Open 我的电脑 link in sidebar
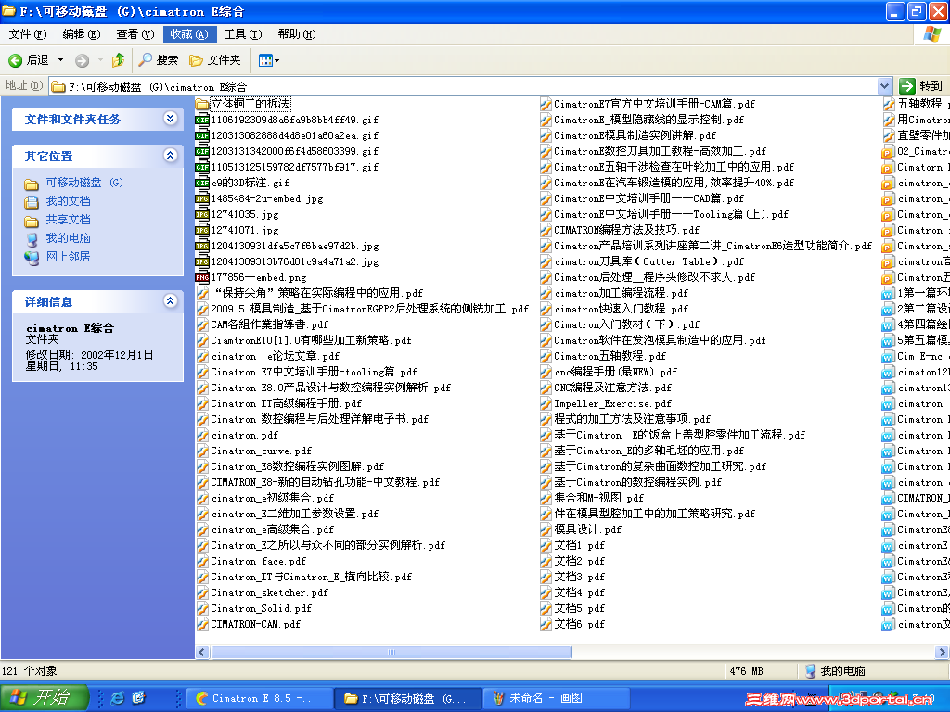 [x=68, y=238]
